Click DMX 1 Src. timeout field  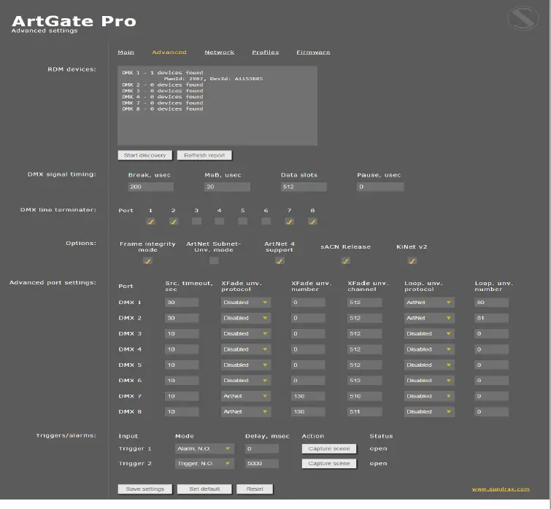click(182, 302)
